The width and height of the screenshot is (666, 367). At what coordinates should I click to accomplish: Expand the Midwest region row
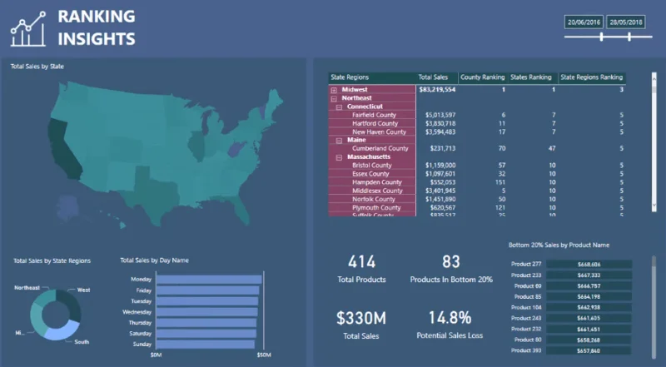(x=335, y=90)
